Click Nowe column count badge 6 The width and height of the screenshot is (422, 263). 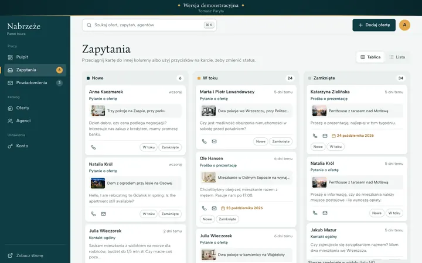point(180,78)
